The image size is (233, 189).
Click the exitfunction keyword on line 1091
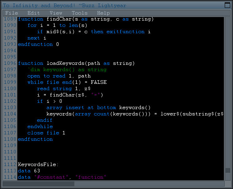coord(125,32)
